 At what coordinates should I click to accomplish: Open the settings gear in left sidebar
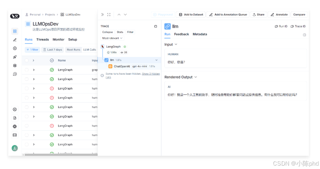15,109
